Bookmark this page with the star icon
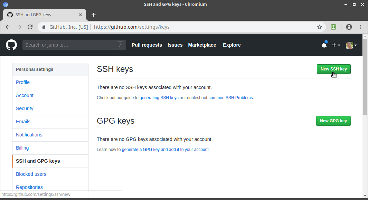 pyautogui.click(x=319, y=27)
